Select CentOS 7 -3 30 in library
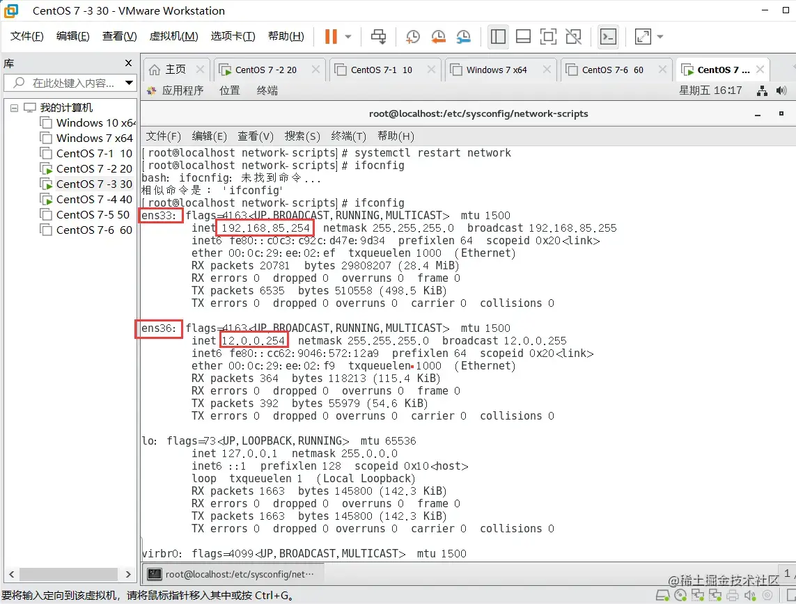796x604 pixels. click(86, 184)
